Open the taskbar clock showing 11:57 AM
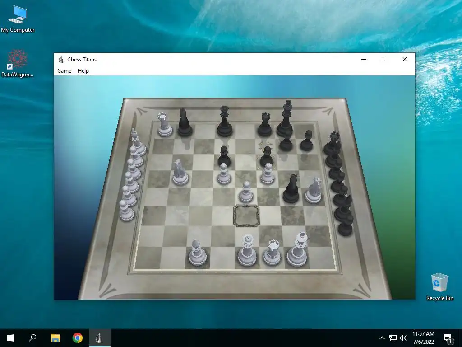 coord(423,338)
